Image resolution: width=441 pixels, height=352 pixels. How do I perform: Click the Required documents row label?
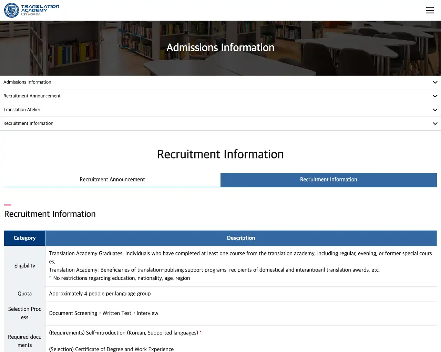pyautogui.click(x=24, y=341)
